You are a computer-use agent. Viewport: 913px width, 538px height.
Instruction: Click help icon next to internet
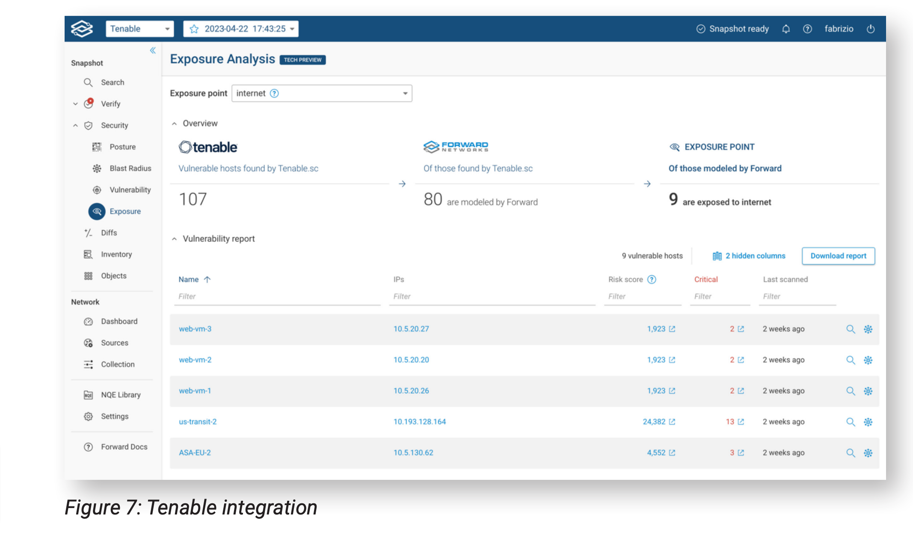coord(274,93)
